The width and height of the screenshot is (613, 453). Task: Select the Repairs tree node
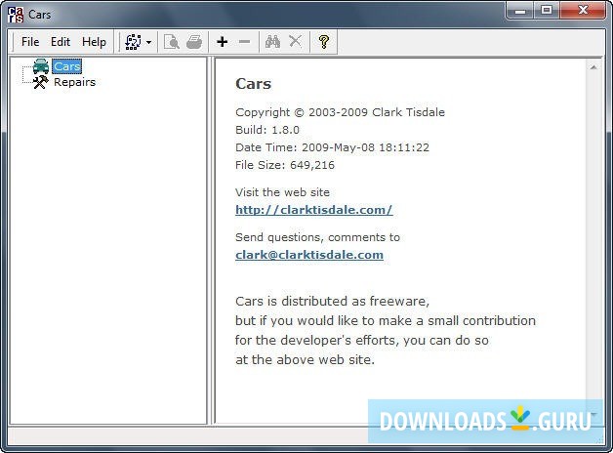click(x=74, y=82)
